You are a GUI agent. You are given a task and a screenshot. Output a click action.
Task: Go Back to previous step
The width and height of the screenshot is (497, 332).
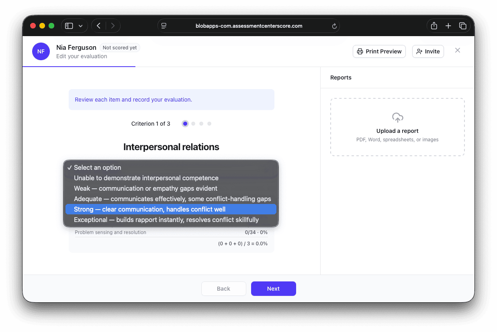click(223, 289)
